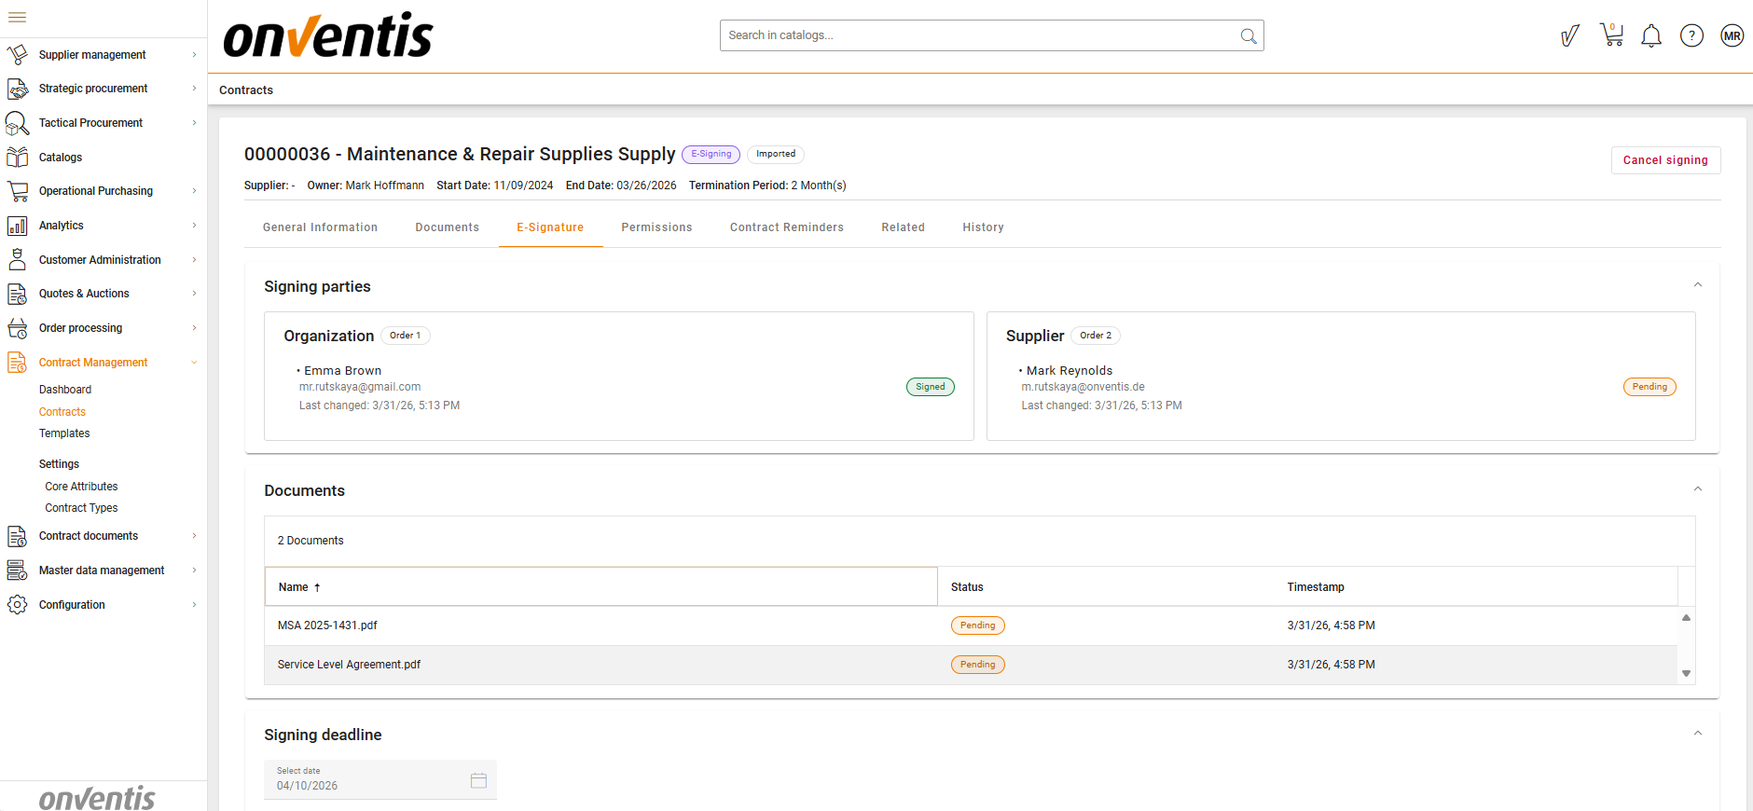Click the Search in catalogs field
Image resolution: width=1753 pixels, height=811 pixels.
979,35
